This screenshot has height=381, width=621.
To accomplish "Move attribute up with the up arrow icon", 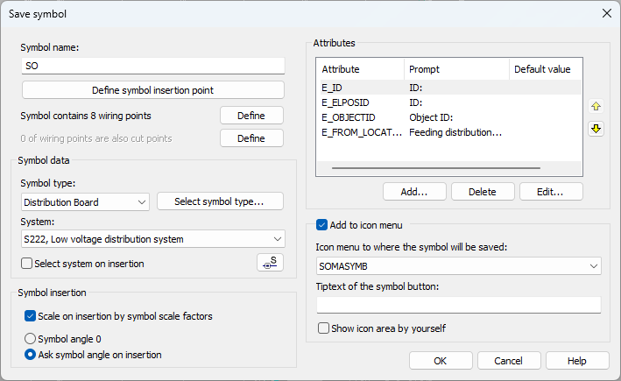I will tap(596, 106).
